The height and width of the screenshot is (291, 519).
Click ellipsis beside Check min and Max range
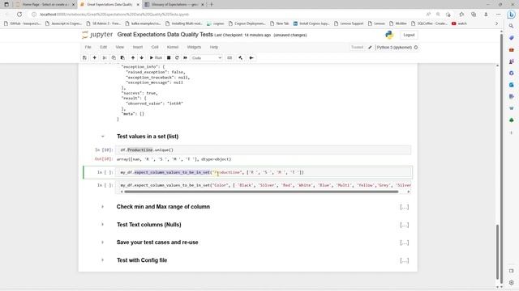tap(404, 207)
